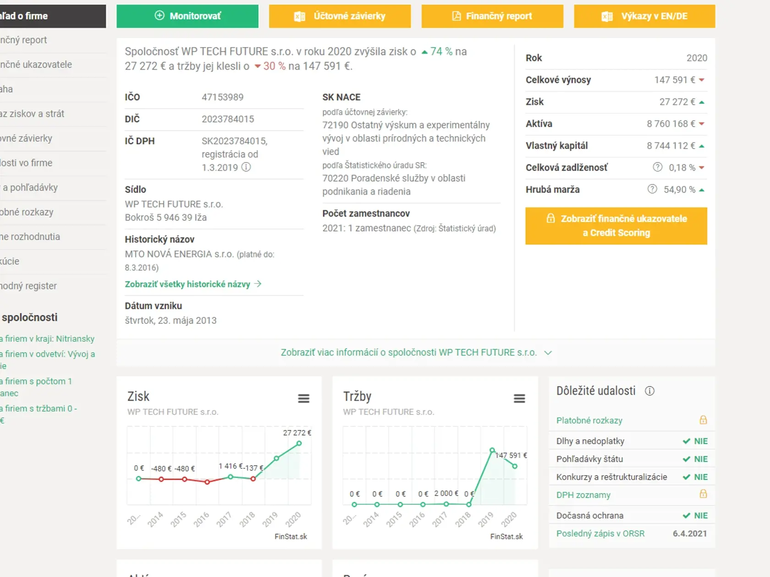Click green check in Dočasná ochrana row
The image size is (770, 577).
point(686,515)
